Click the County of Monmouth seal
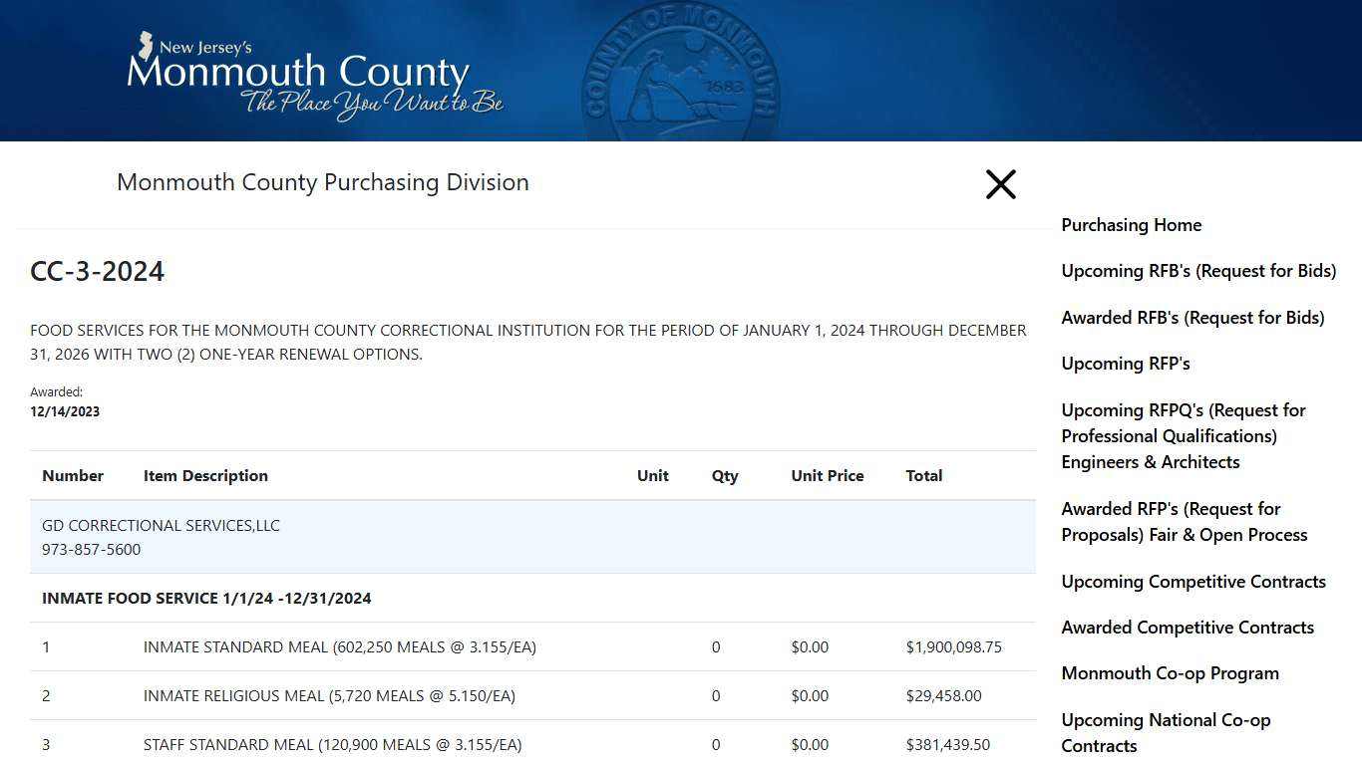The width and height of the screenshot is (1362, 765). coord(683,70)
